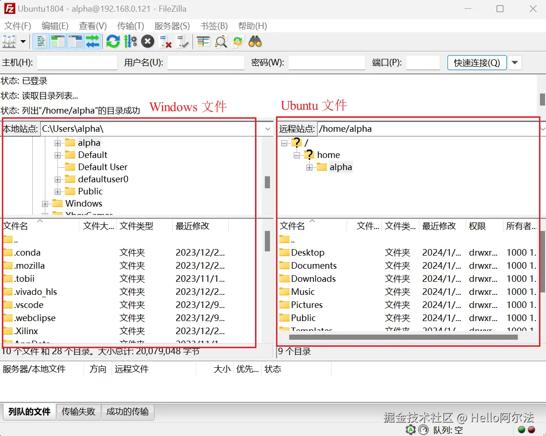Select remote Music folder icon
The image size is (546, 436).
coord(284,292)
